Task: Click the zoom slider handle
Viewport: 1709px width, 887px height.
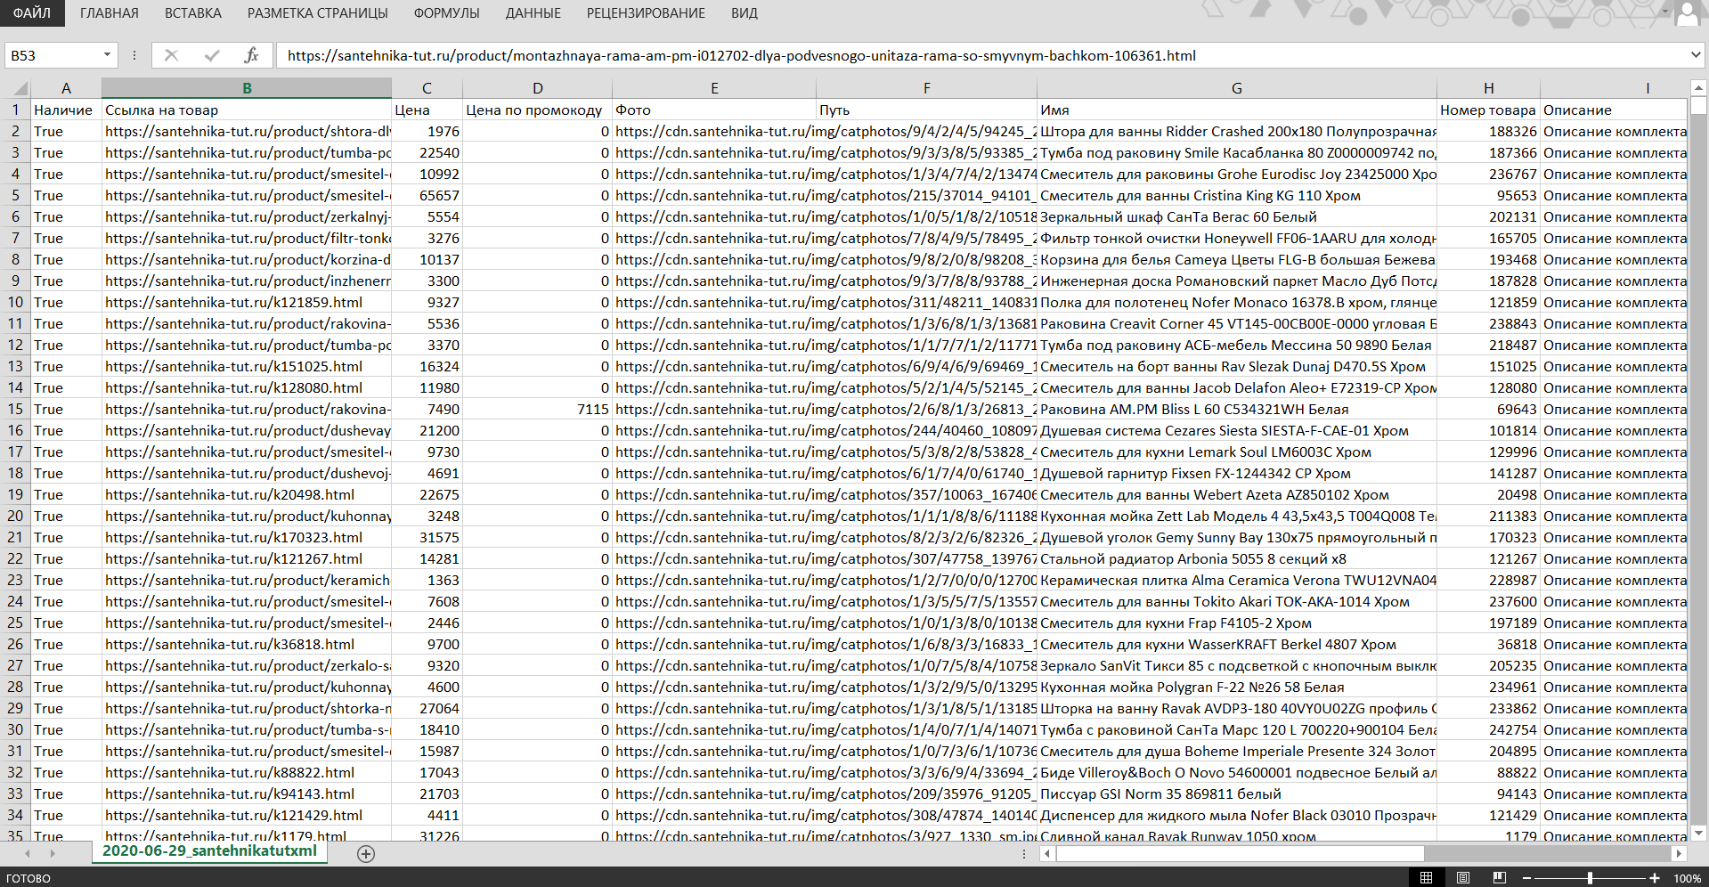Action: pyautogui.click(x=1590, y=878)
